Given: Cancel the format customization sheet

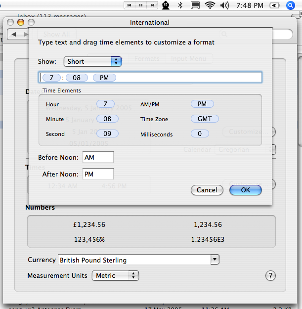Looking at the screenshot, I should tap(207, 190).
